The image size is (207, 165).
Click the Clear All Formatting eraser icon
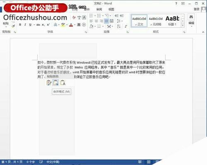pos(74,17)
